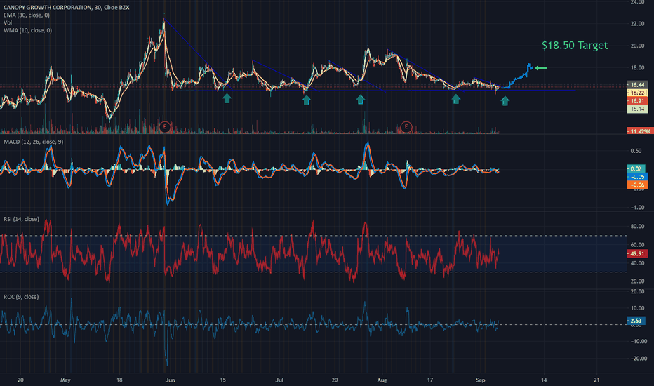654x386 pixels.
Task: Click the 22.00 level on the price scale
Action: point(638,24)
